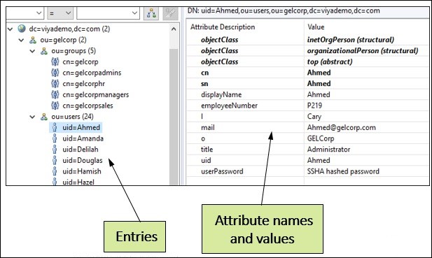Select the uid=Delilah entry

81,150
